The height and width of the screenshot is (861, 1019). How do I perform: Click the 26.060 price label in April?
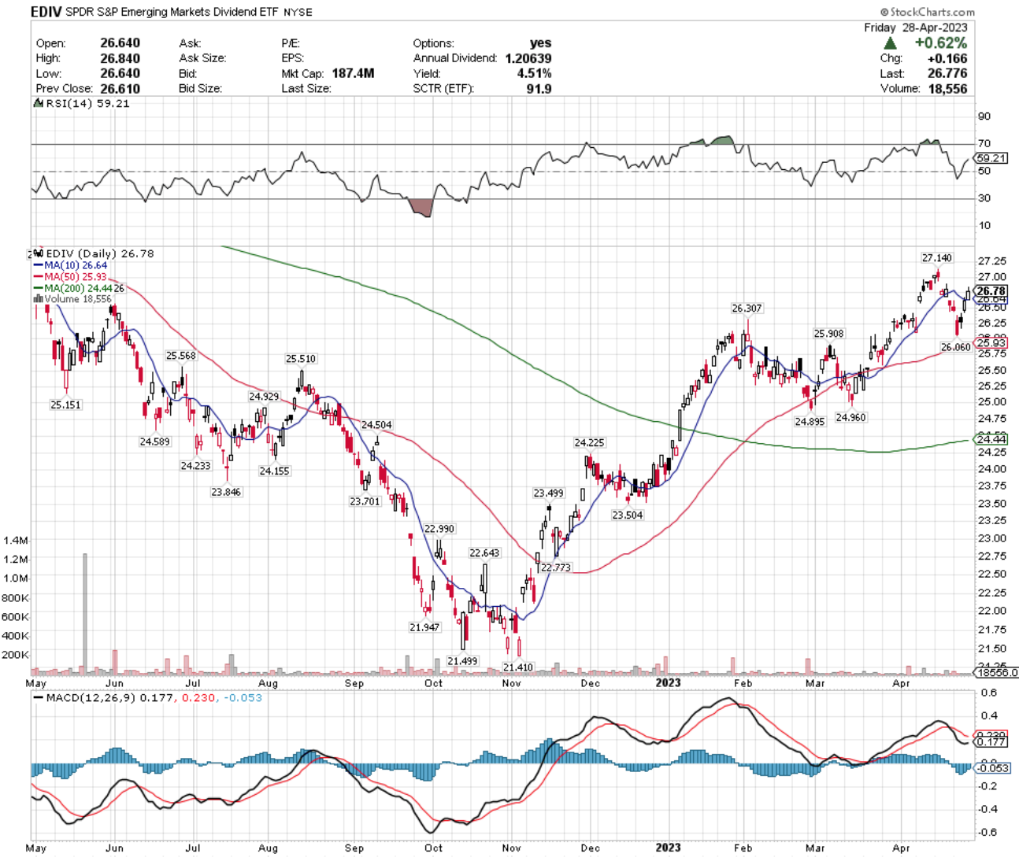(x=956, y=346)
